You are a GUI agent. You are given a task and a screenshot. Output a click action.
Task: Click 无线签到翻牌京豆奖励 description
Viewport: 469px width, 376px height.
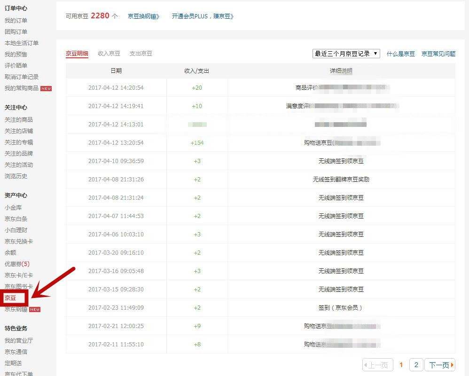tap(341, 179)
